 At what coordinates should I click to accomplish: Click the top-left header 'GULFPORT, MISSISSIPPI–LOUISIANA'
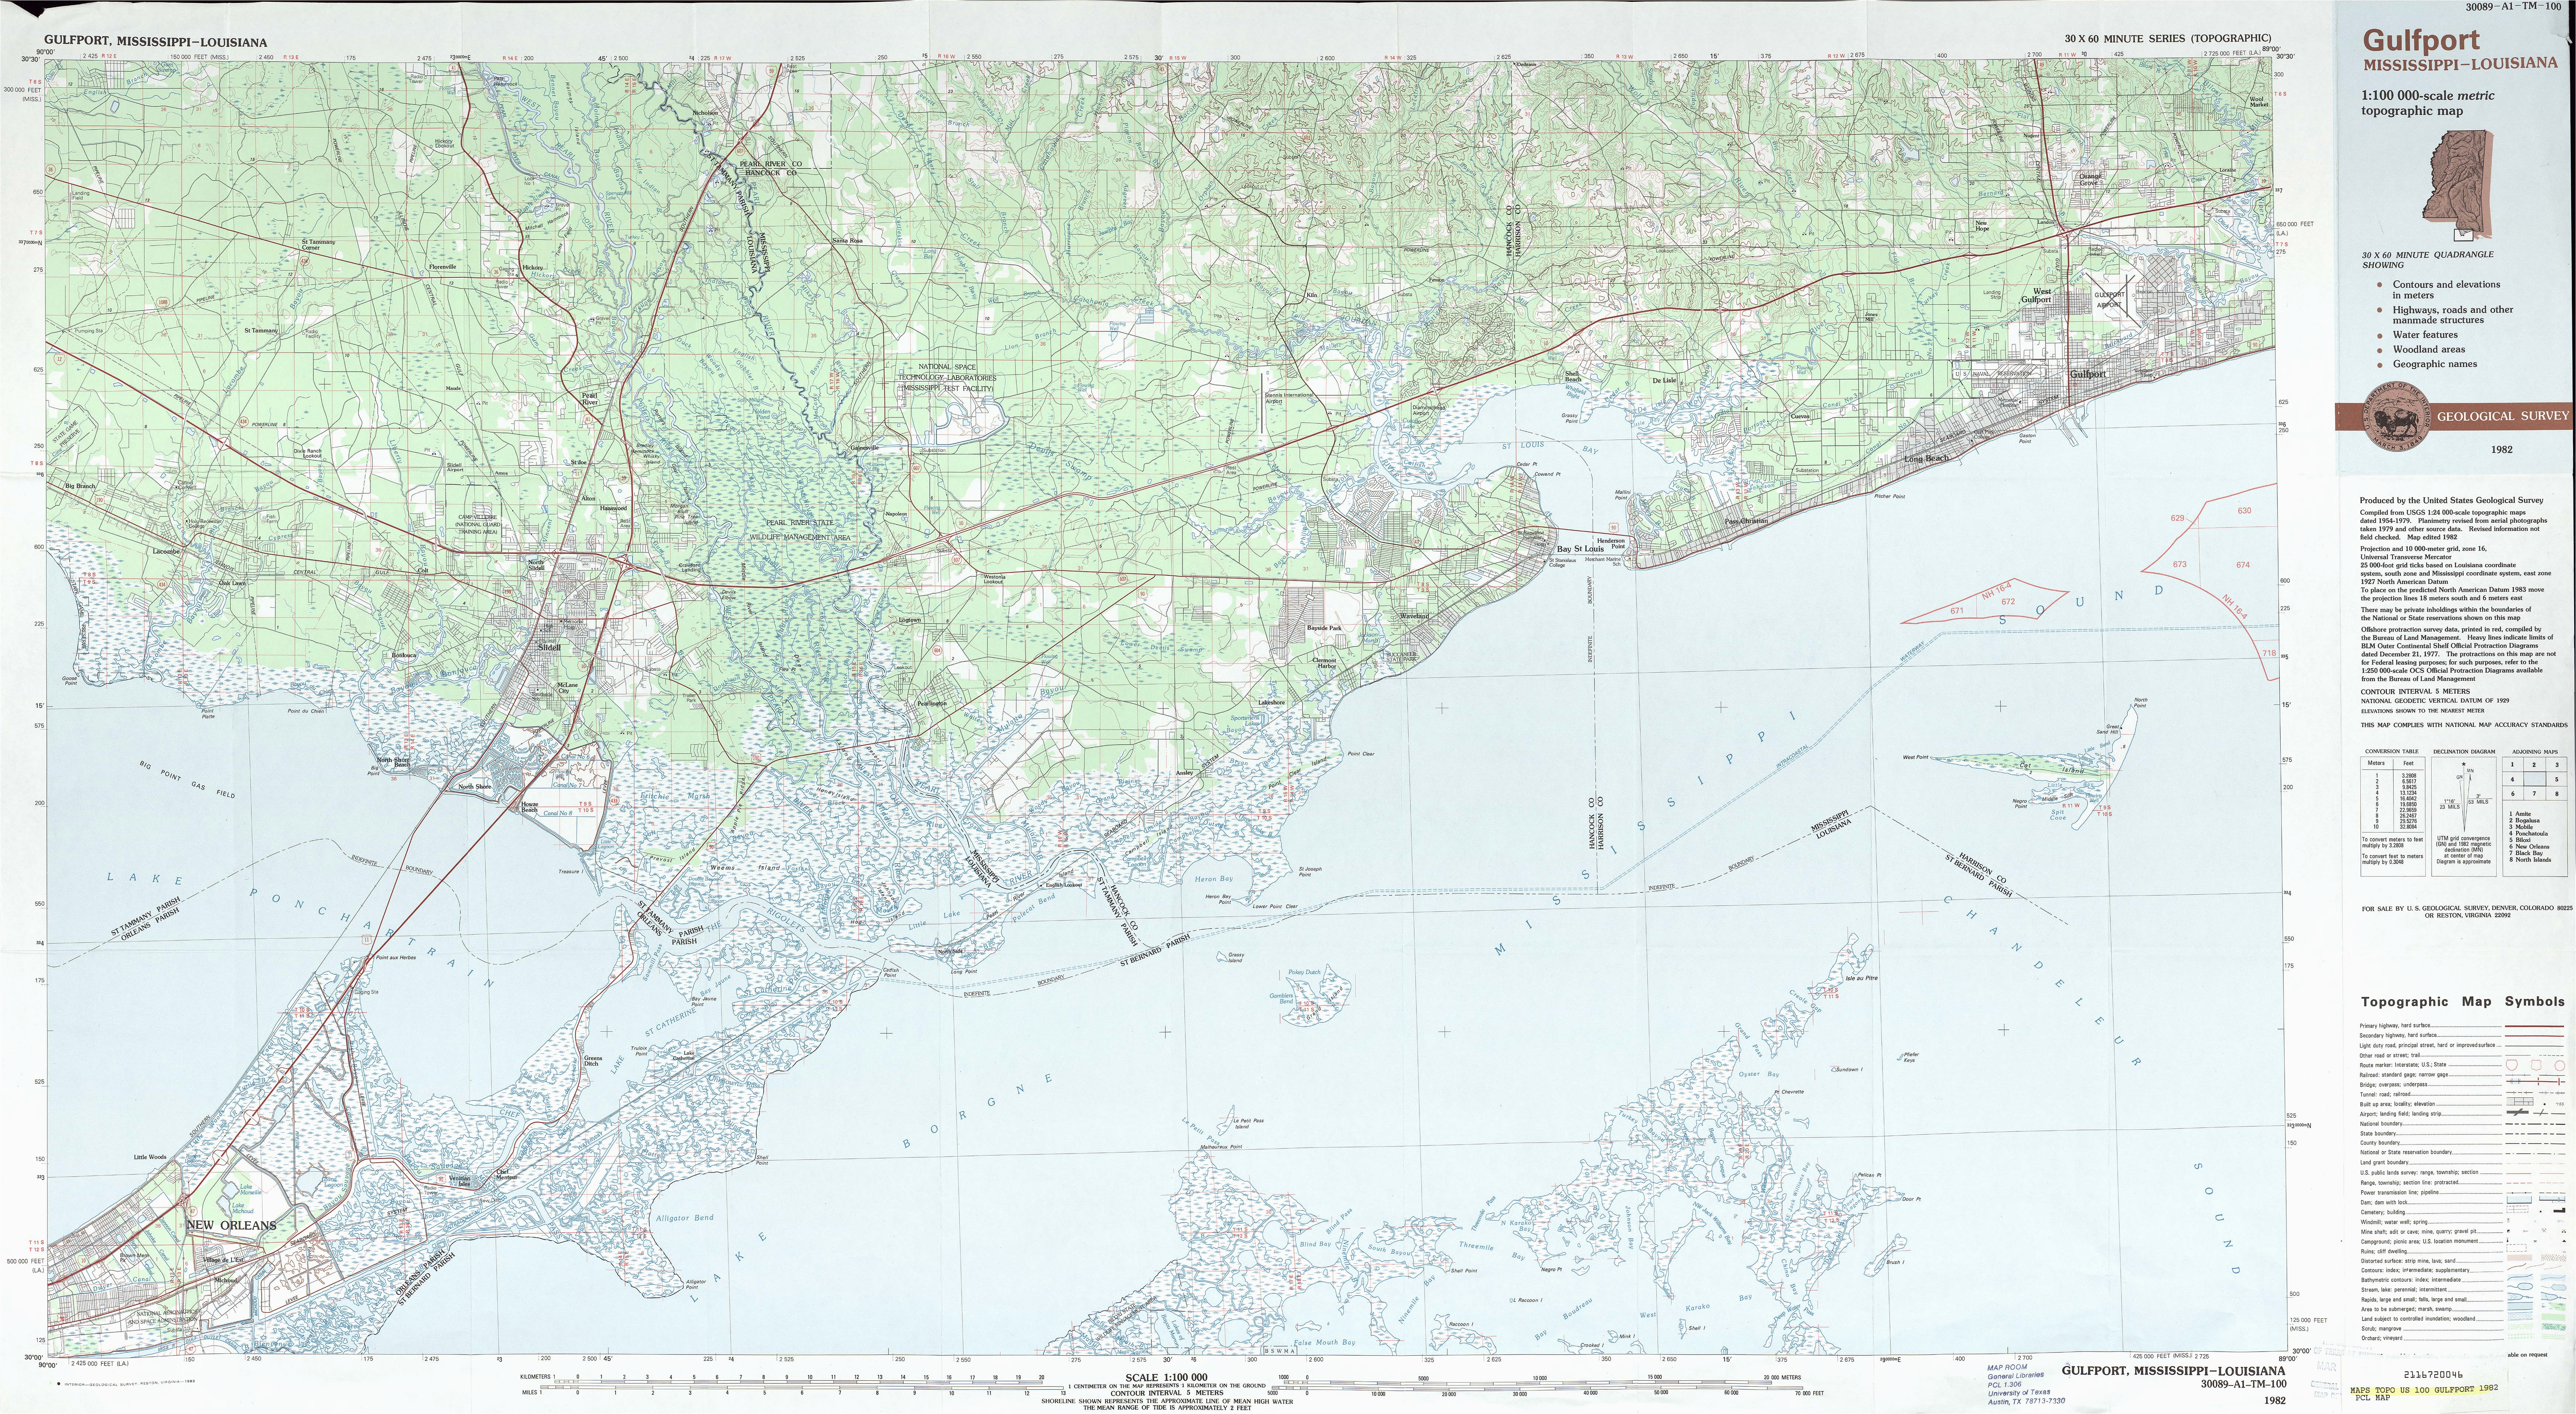pyautogui.click(x=155, y=42)
